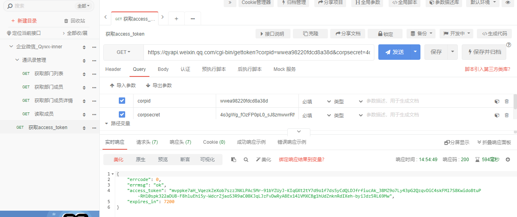Select 获取部门列表 in the tree
The image size is (517, 217).
(49, 74)
